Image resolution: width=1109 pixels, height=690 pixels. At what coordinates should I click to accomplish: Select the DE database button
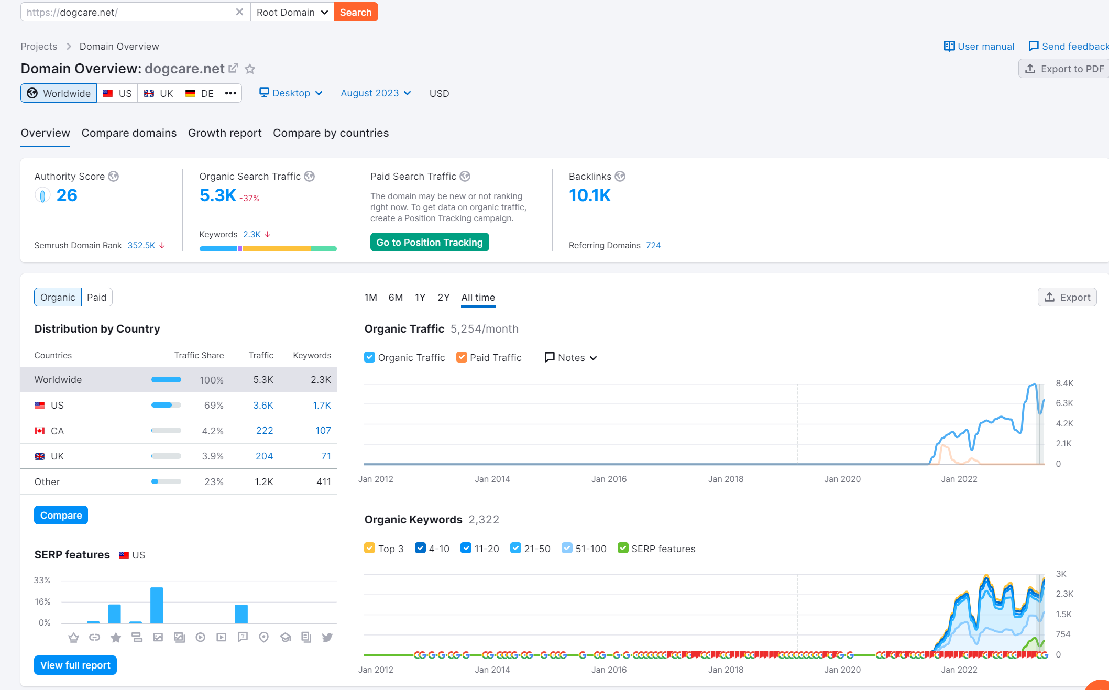200,93
